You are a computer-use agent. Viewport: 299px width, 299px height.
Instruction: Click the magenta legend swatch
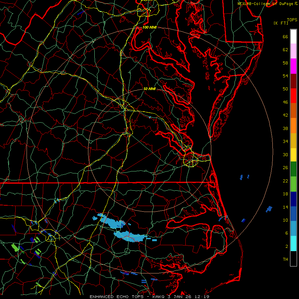pos(293,66)
